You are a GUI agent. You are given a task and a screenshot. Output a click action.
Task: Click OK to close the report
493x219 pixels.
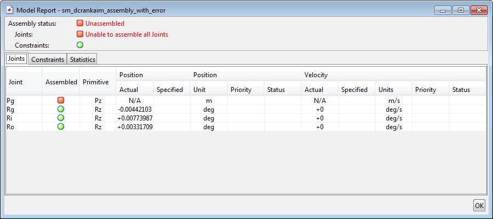coord(479,205)
